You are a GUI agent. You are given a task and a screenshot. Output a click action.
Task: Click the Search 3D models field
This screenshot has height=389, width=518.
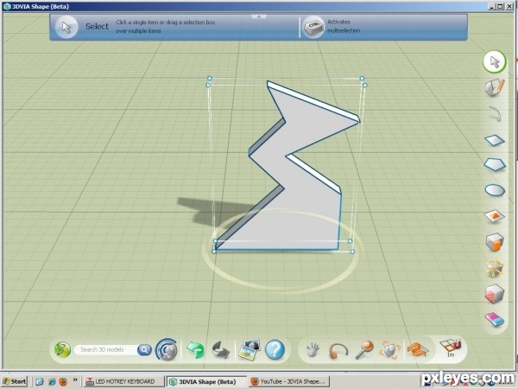pos(105,350)
